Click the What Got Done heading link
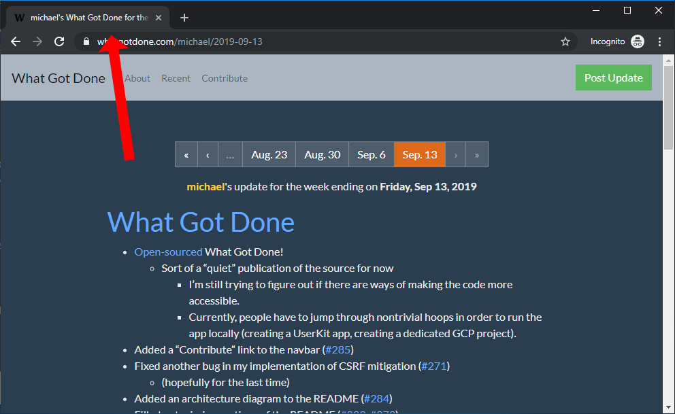 point(201,222)
